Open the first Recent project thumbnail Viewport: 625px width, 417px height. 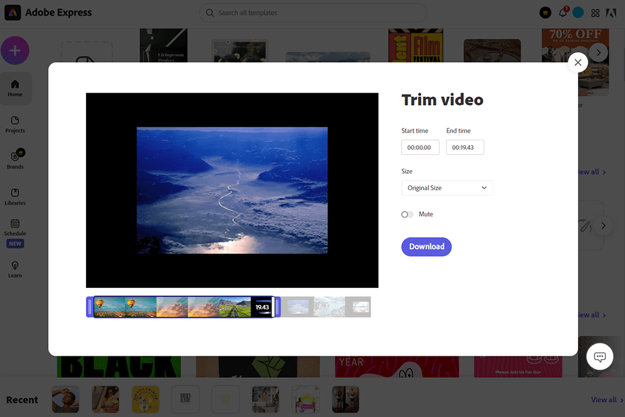(65, 399)
